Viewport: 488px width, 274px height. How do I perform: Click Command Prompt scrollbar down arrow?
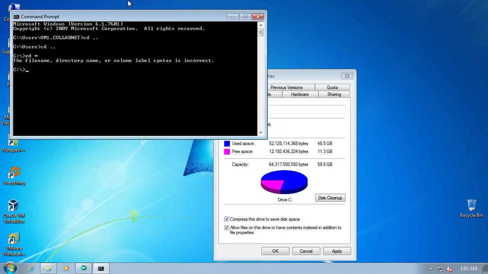point(261,132)
